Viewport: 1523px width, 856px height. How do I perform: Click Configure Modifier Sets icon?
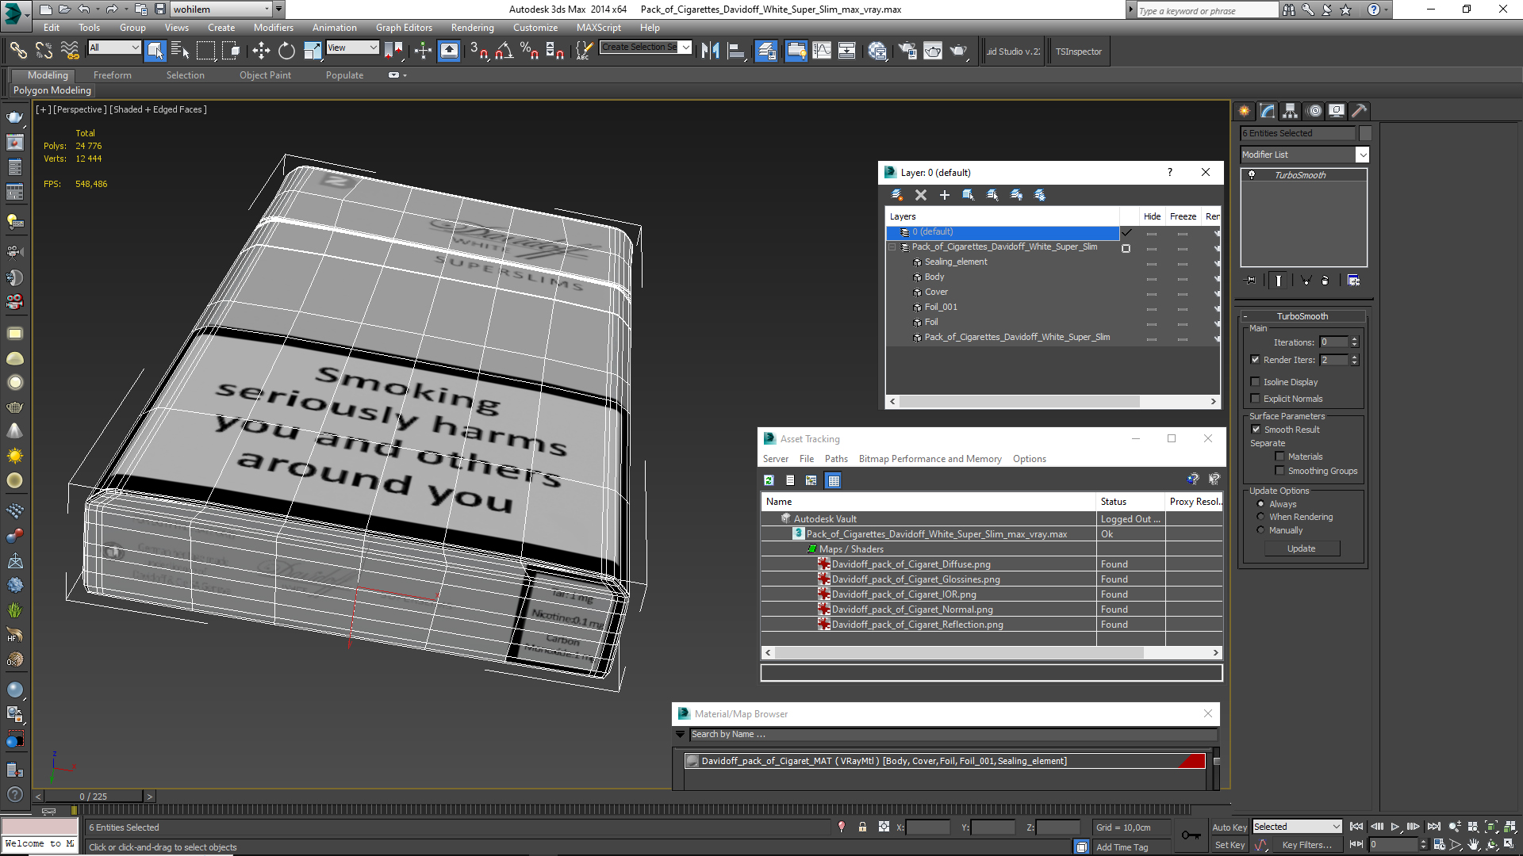(1354, 281)
